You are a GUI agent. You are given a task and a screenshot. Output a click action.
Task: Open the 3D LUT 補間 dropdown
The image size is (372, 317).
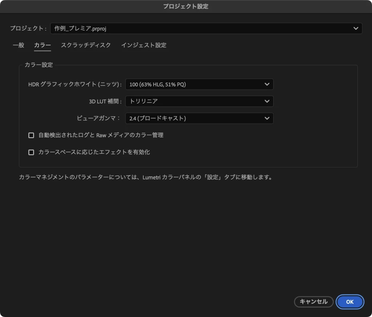(199, 101)
